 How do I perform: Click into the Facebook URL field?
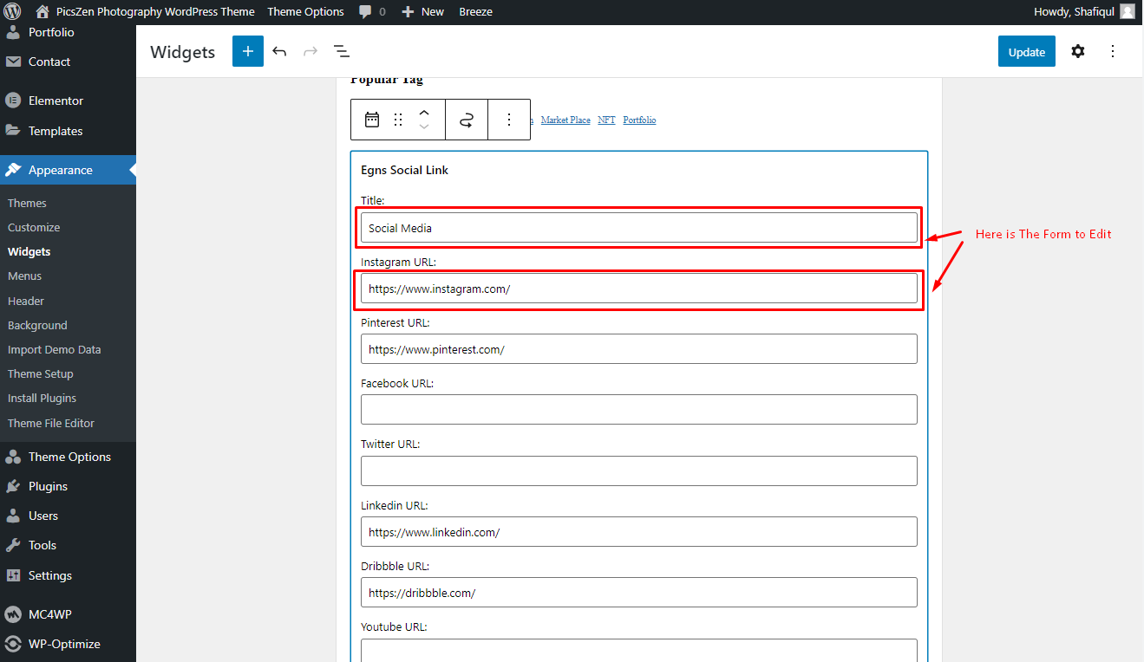(x=639, y=409)
